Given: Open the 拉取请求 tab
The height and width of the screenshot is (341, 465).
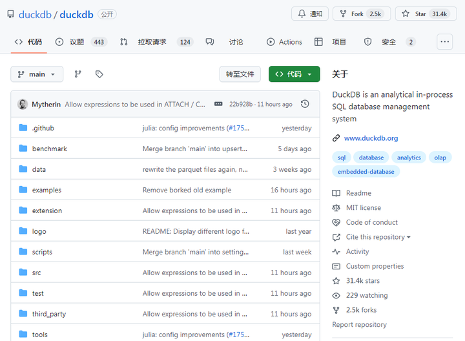Looking at the screenshot, I should [157, 42].
